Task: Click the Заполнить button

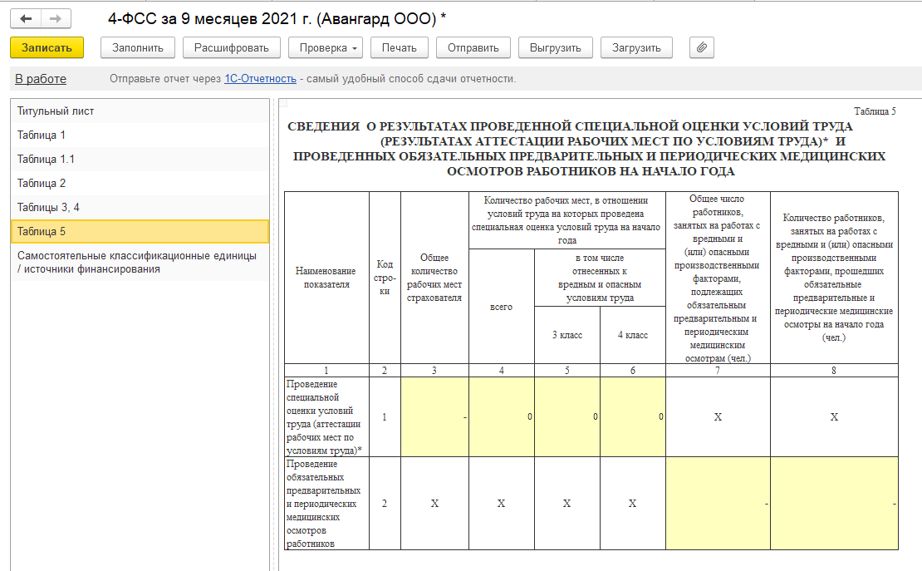Action: (x=138, y=47)
